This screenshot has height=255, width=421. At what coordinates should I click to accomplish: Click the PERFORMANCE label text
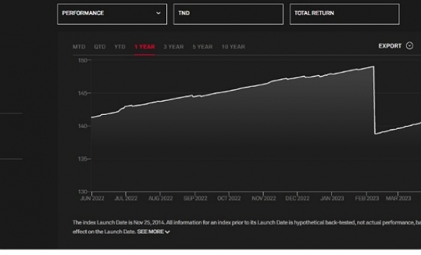click(x=83, y=13)
